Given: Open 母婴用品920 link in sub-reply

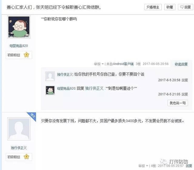Looking at the screenshot, I should pos(66,88).
